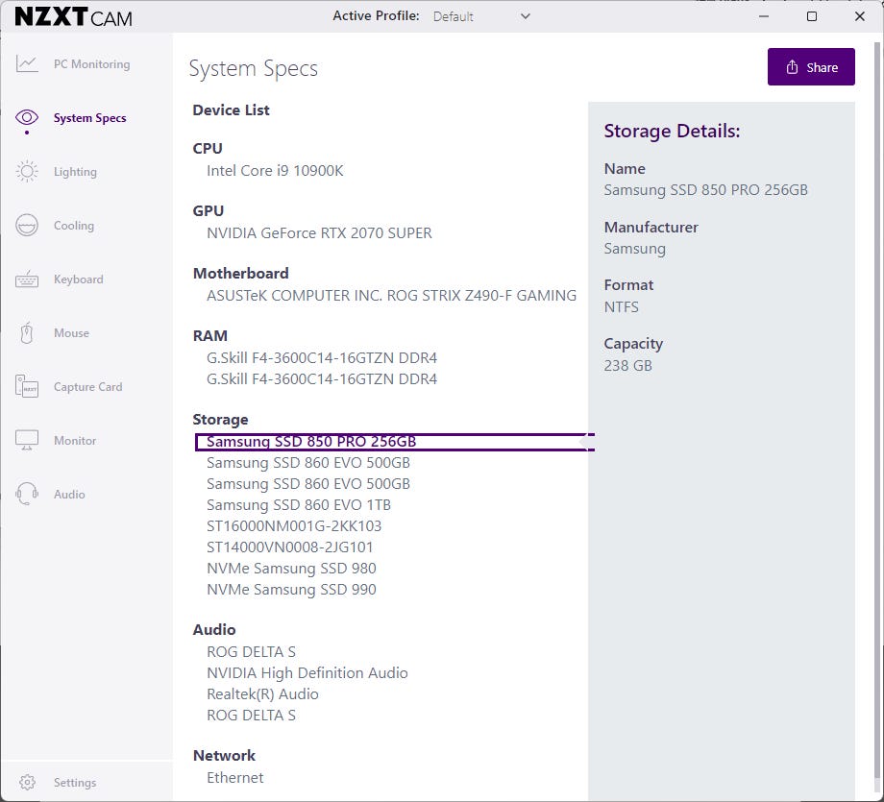Open the Capture Card section
The image size is (884, 802).
point(88,387)
